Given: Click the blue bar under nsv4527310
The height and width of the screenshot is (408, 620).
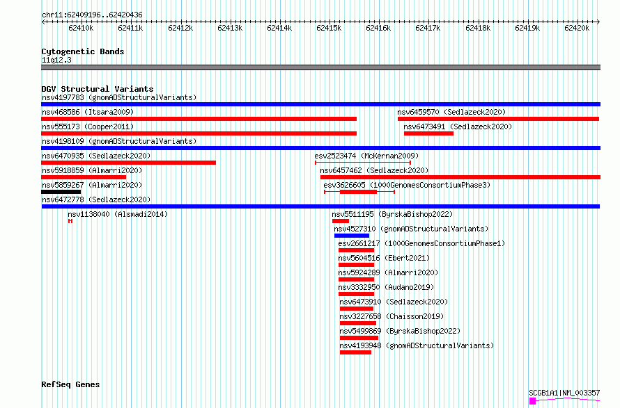Looking at the screenshot, I should 352,236.
